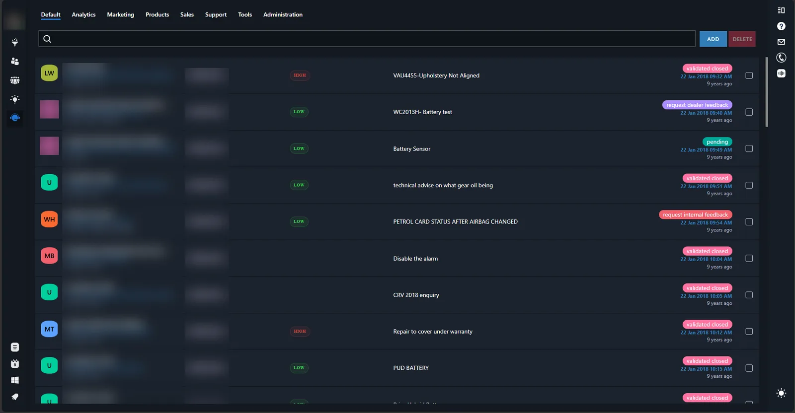Click the LW avatar in first row
The width and height of the screenshot is (795, 413).
tap(49, 73)
